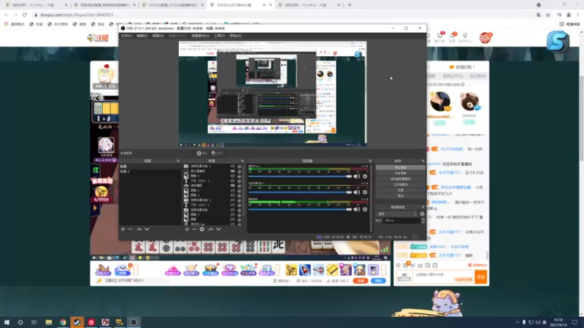The height and width of the screenshot is (328, 584).
Task: Move scene down in Scenes panel
Action: point(147,229)
